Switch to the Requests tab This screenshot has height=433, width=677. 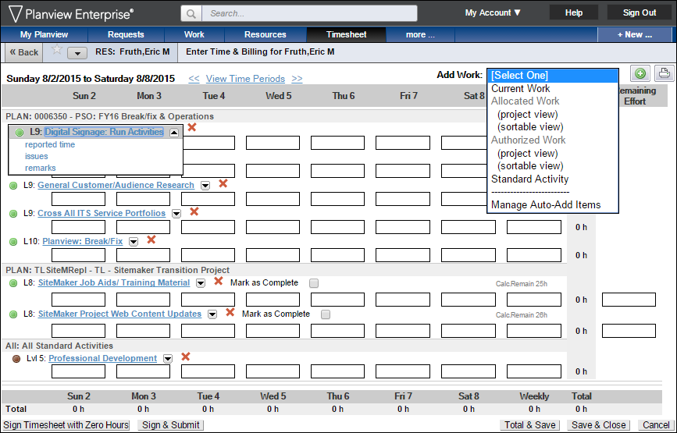click(126, 34)
